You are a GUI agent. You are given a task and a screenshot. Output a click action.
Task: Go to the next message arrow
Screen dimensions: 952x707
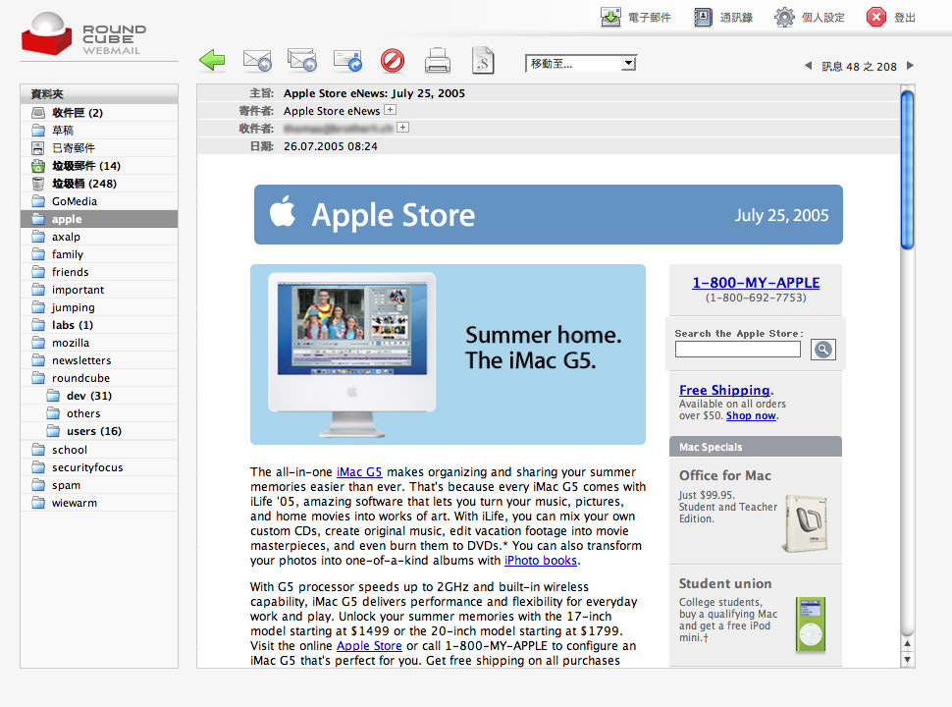click(x=910, y=66)
